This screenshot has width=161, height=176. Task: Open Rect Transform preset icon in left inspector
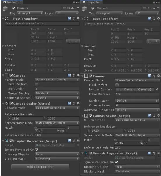(74, 19)
